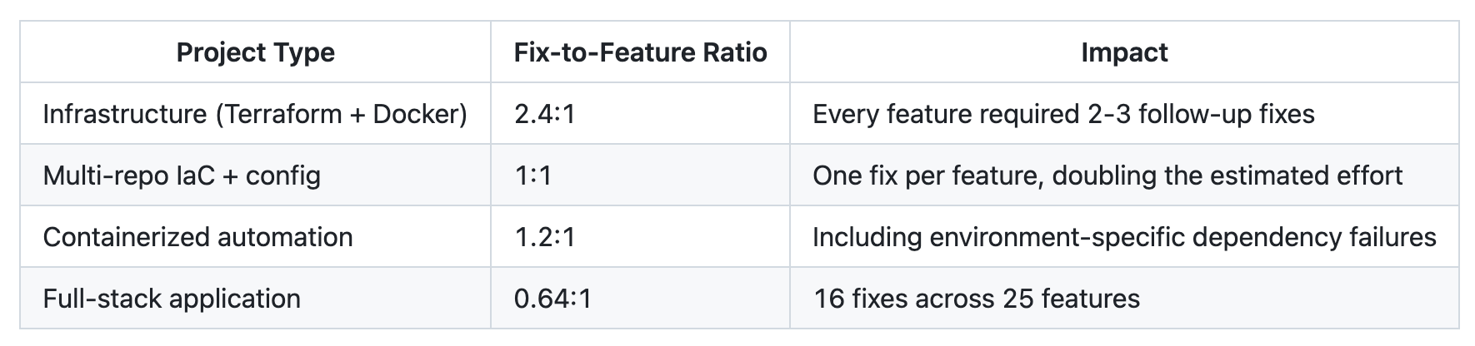Select the Multi-repo IaC + config cell
Screen dimensions: 1475x346
click(182, 175)
